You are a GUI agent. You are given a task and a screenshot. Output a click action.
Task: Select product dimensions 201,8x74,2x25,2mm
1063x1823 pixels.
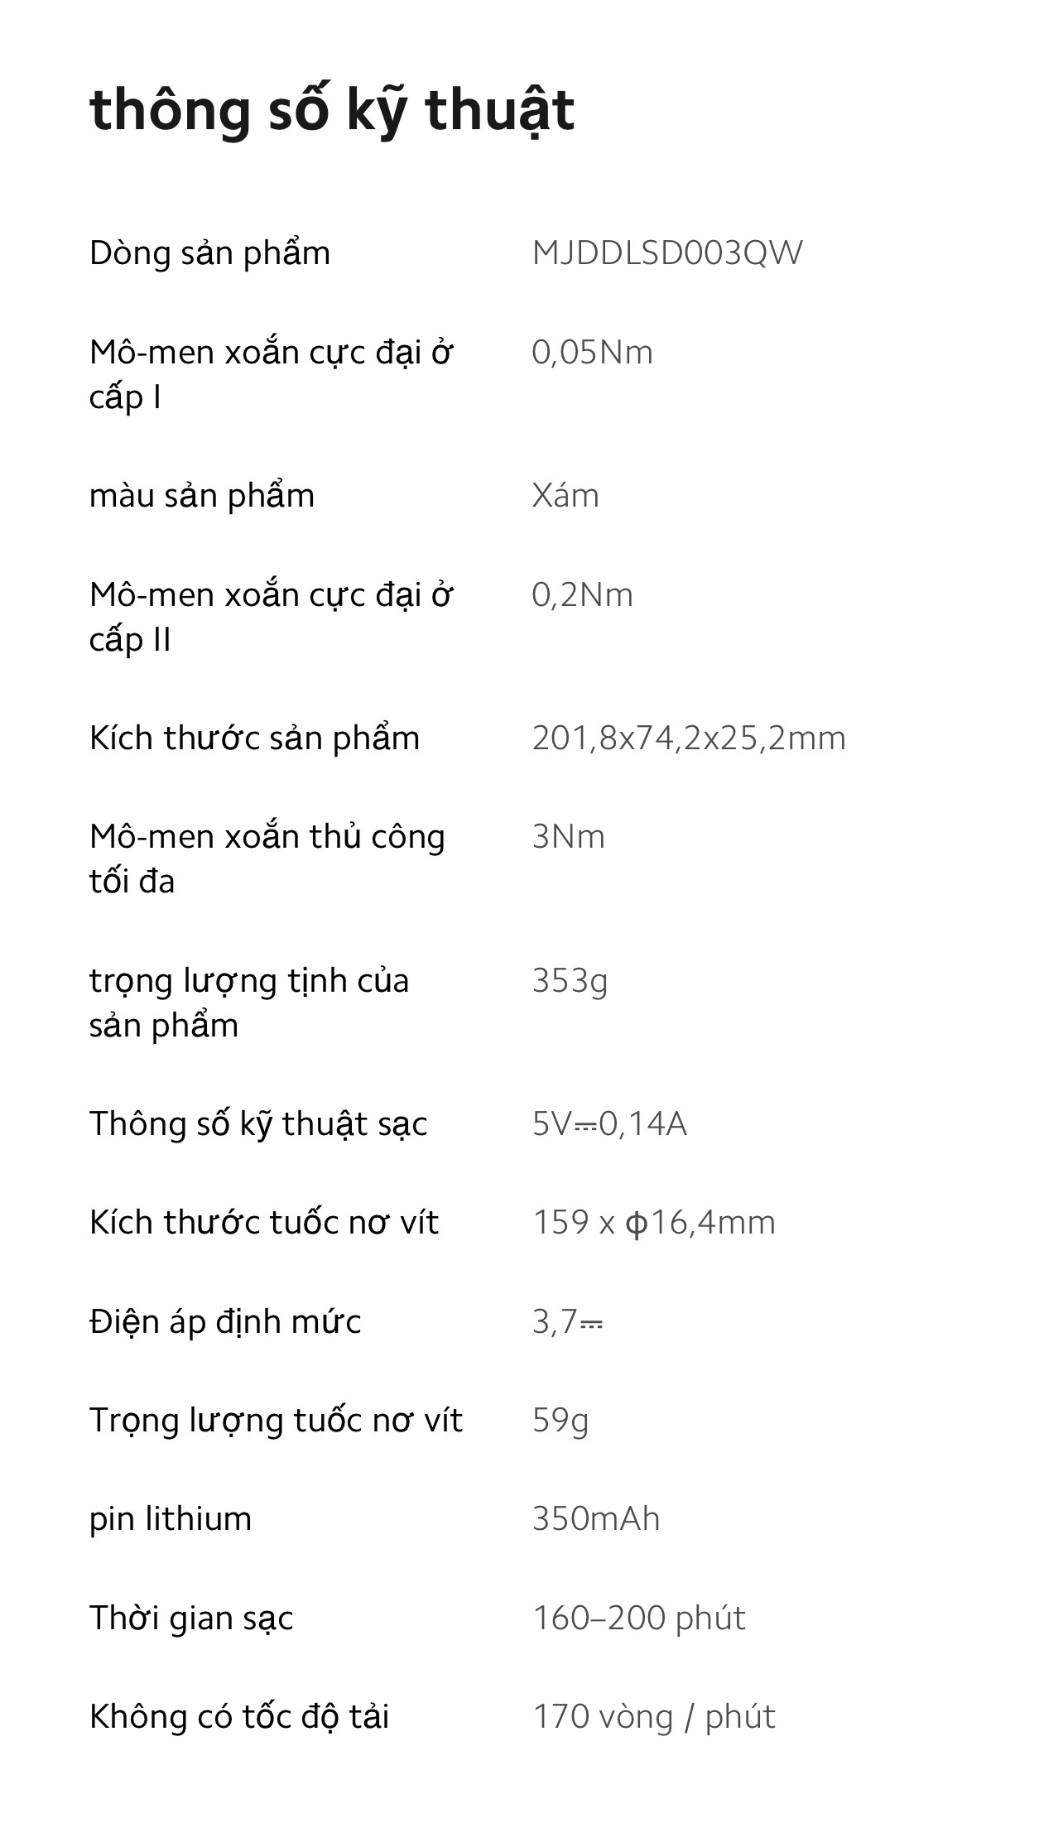tap(689, 738)
